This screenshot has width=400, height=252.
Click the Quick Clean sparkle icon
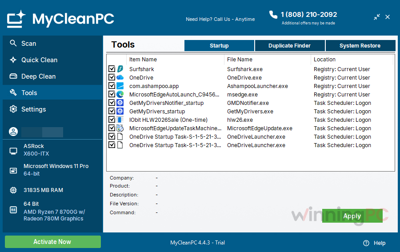13,60
